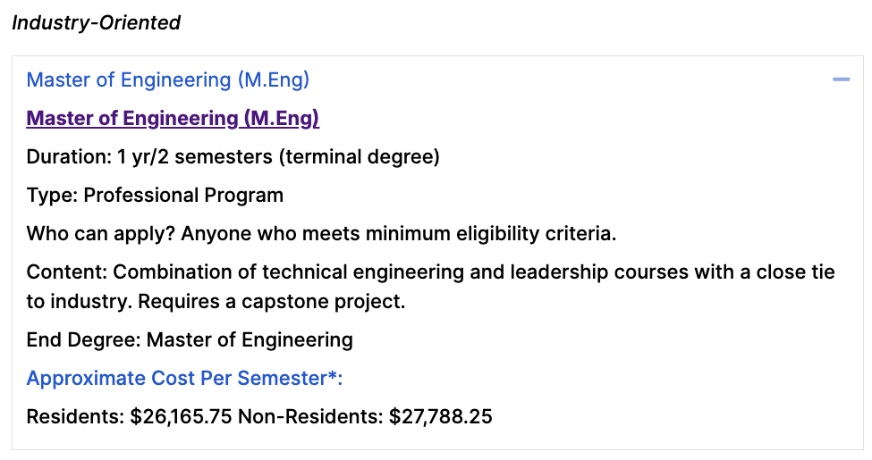This screenshot has height=460, width=872.
Task: Click the Duration: label
Action: [69, 156]
